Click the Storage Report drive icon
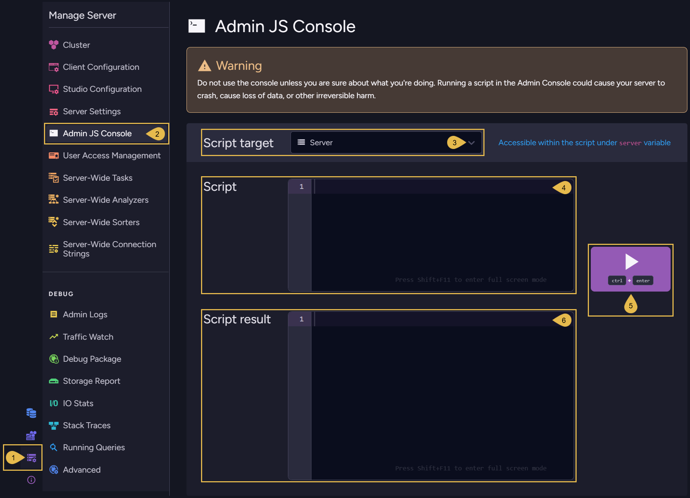Screen dimensions: 690x498 54,381
